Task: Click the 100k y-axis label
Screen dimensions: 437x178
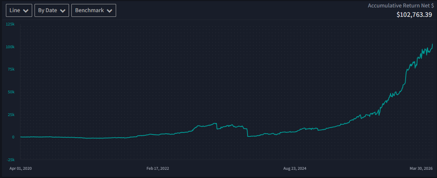Action: click(10, 47)
